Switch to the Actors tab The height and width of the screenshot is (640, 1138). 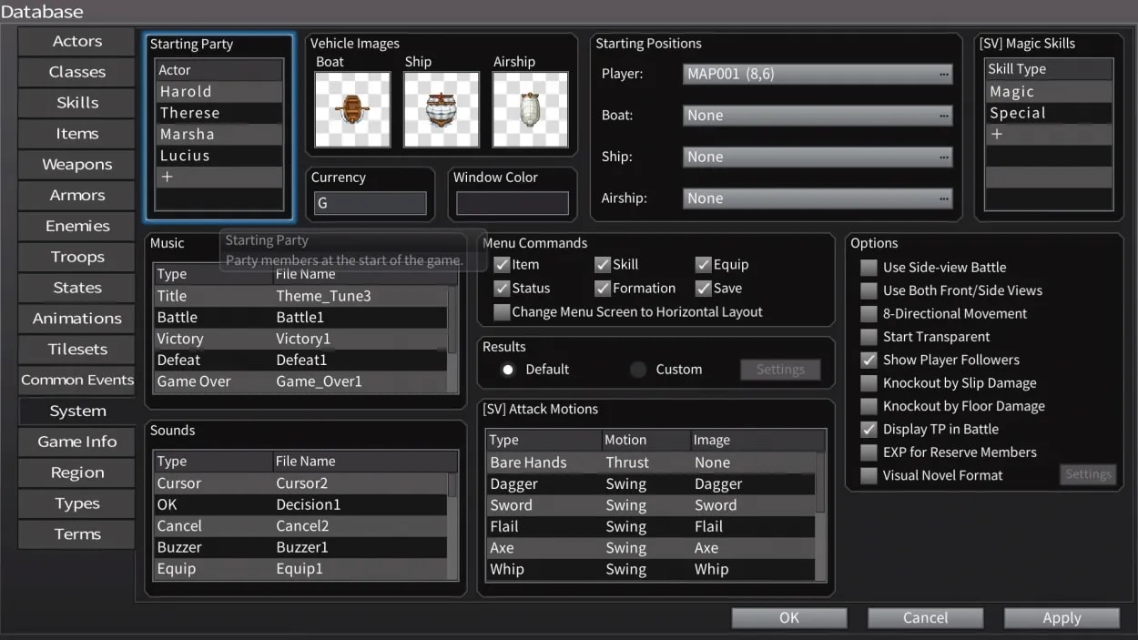click(x=77, y=42)
